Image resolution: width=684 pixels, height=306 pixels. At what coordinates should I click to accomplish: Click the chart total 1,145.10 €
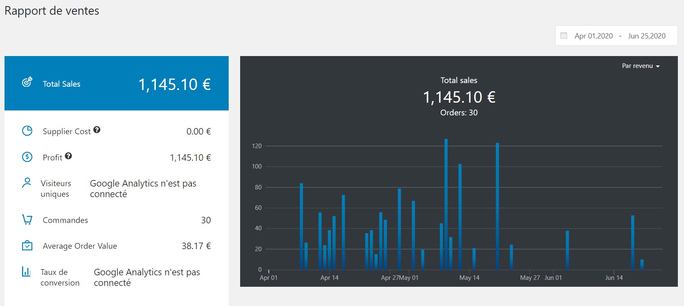459,97
